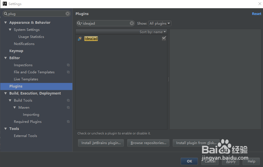Click the vertical splitter handle between panels

point(168,79)
